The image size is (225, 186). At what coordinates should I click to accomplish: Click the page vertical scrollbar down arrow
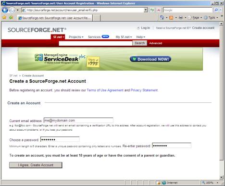(222, 177)
